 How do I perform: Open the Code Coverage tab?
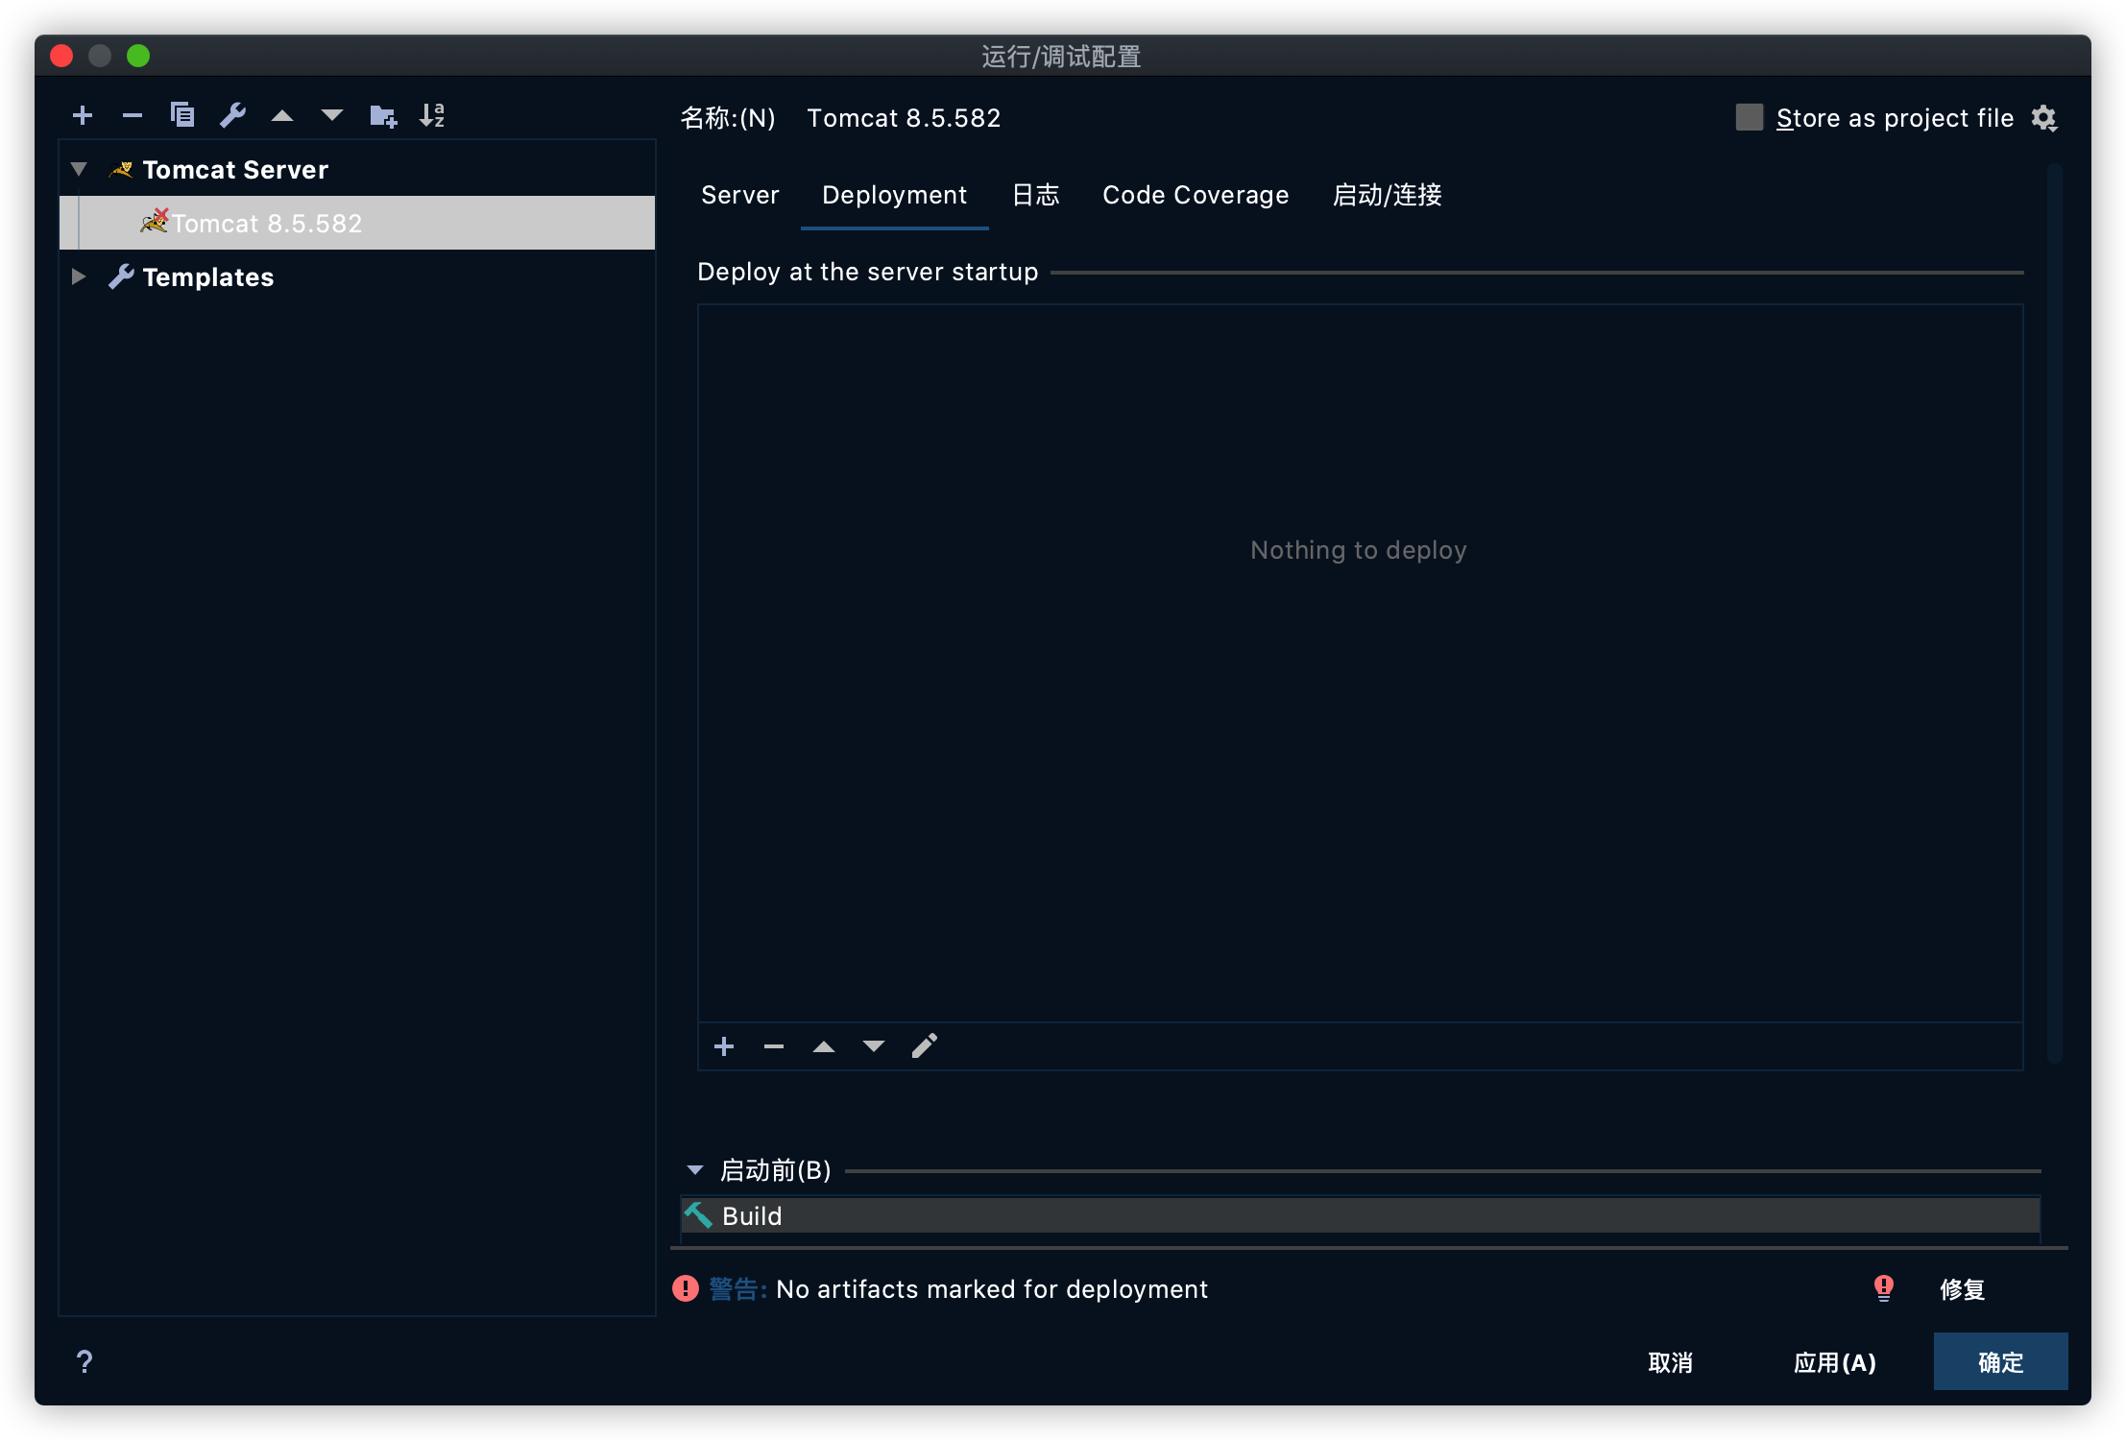1195,195
